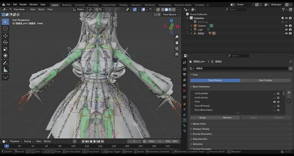
Task: Open the Pose menu in viewport header
Action: pos(50,10)
